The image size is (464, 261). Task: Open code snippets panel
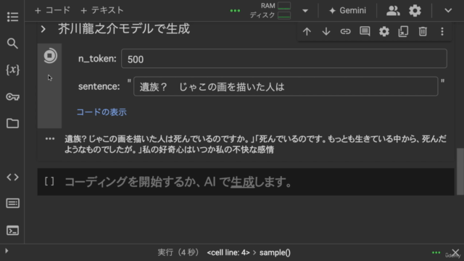pos(12,177)
